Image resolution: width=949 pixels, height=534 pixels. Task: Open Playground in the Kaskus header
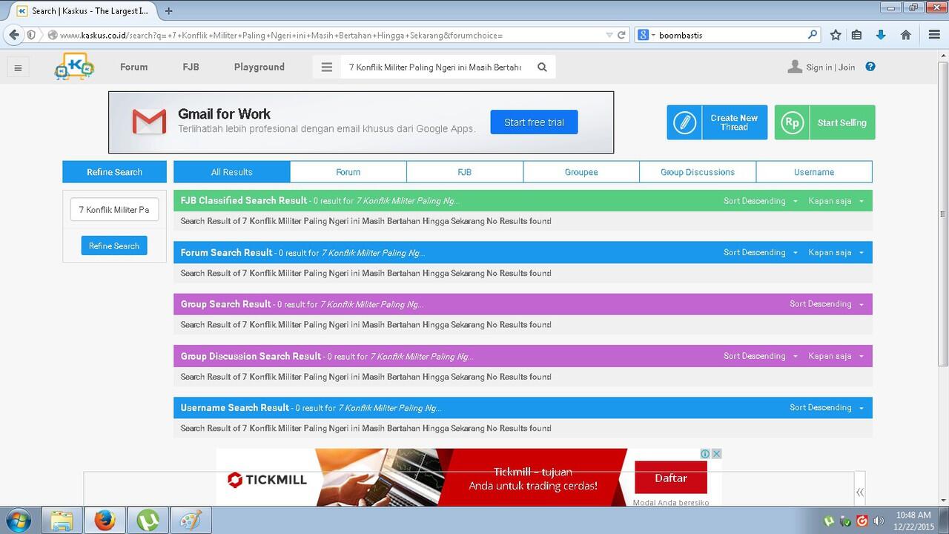[x=259, y=67]
